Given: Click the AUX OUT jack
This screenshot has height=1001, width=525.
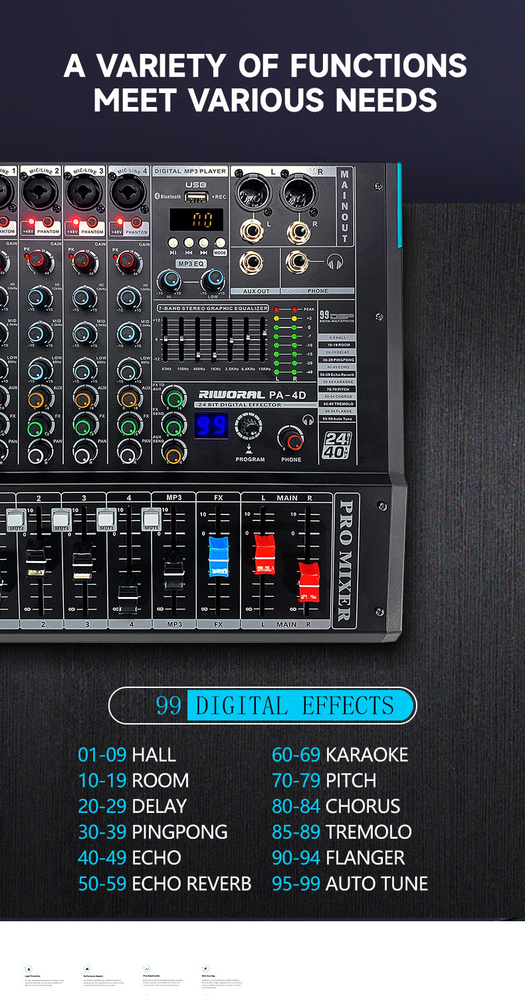Looking at the screenshot, I should pyautogui.click(x=252, y=263).
